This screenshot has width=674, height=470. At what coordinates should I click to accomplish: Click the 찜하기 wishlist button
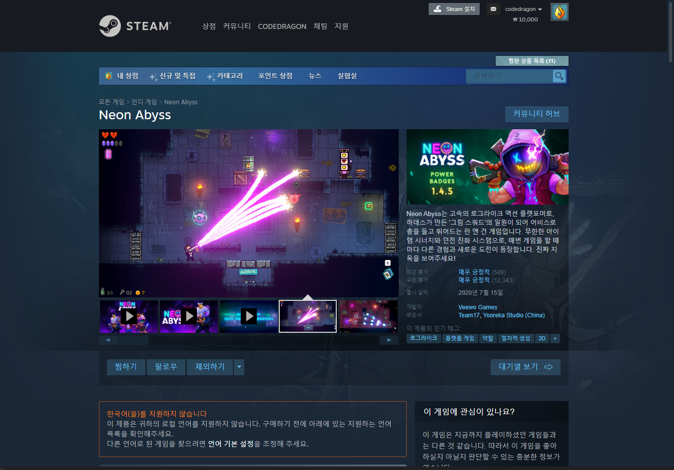point(126,367)
